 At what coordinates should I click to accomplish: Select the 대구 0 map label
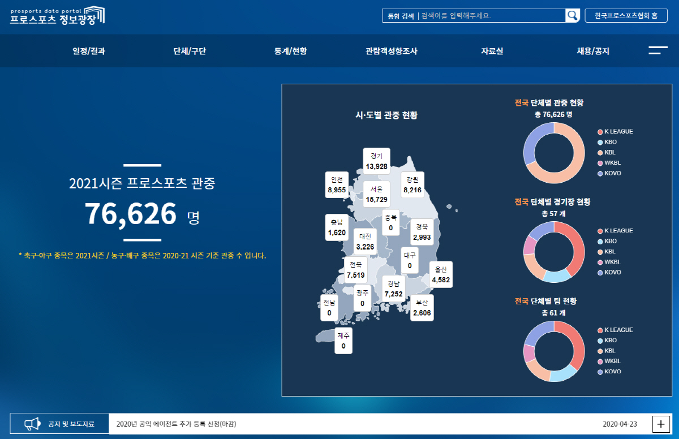point(410,260)
